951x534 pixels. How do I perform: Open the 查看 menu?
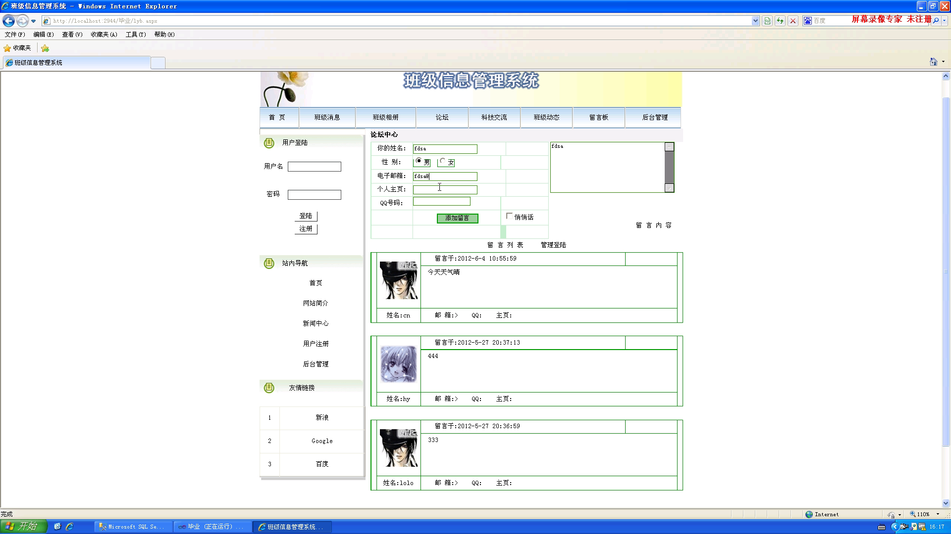72,35
